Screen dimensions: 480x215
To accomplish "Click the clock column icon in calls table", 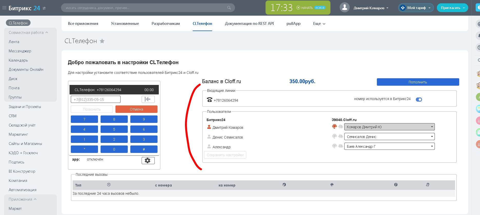I will pyautogui.click(x=109, y=185).
